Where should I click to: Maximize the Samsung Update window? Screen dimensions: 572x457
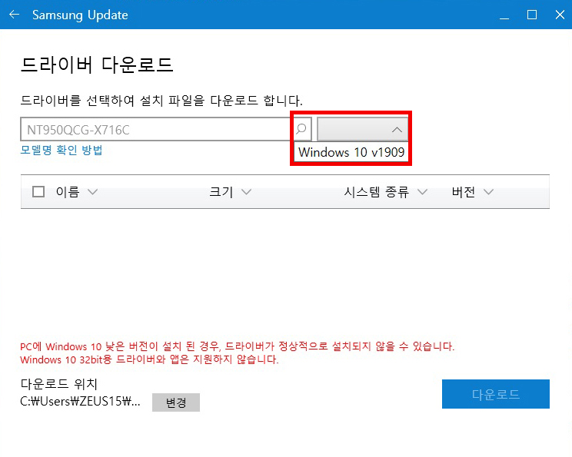(x=532, y=15)
